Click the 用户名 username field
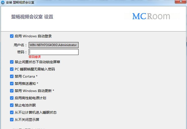The height and width of the screenshot is (129, 187). (x=54, y=45)
